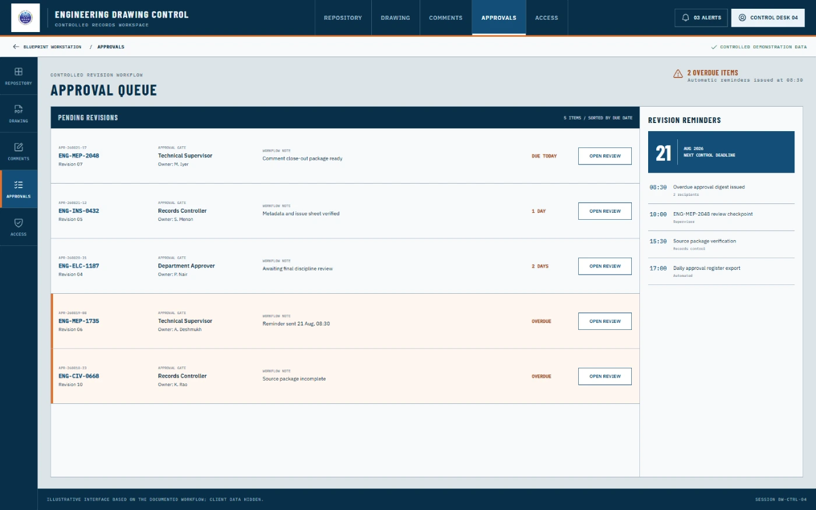The height and width of the screenshot is (510, 816).
Task: Open review for ENG-MEP-2048
Action: [605, 156]
